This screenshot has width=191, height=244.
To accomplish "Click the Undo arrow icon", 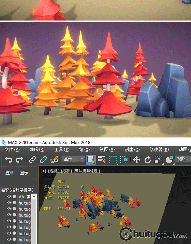I will click(x=8, y=160).
